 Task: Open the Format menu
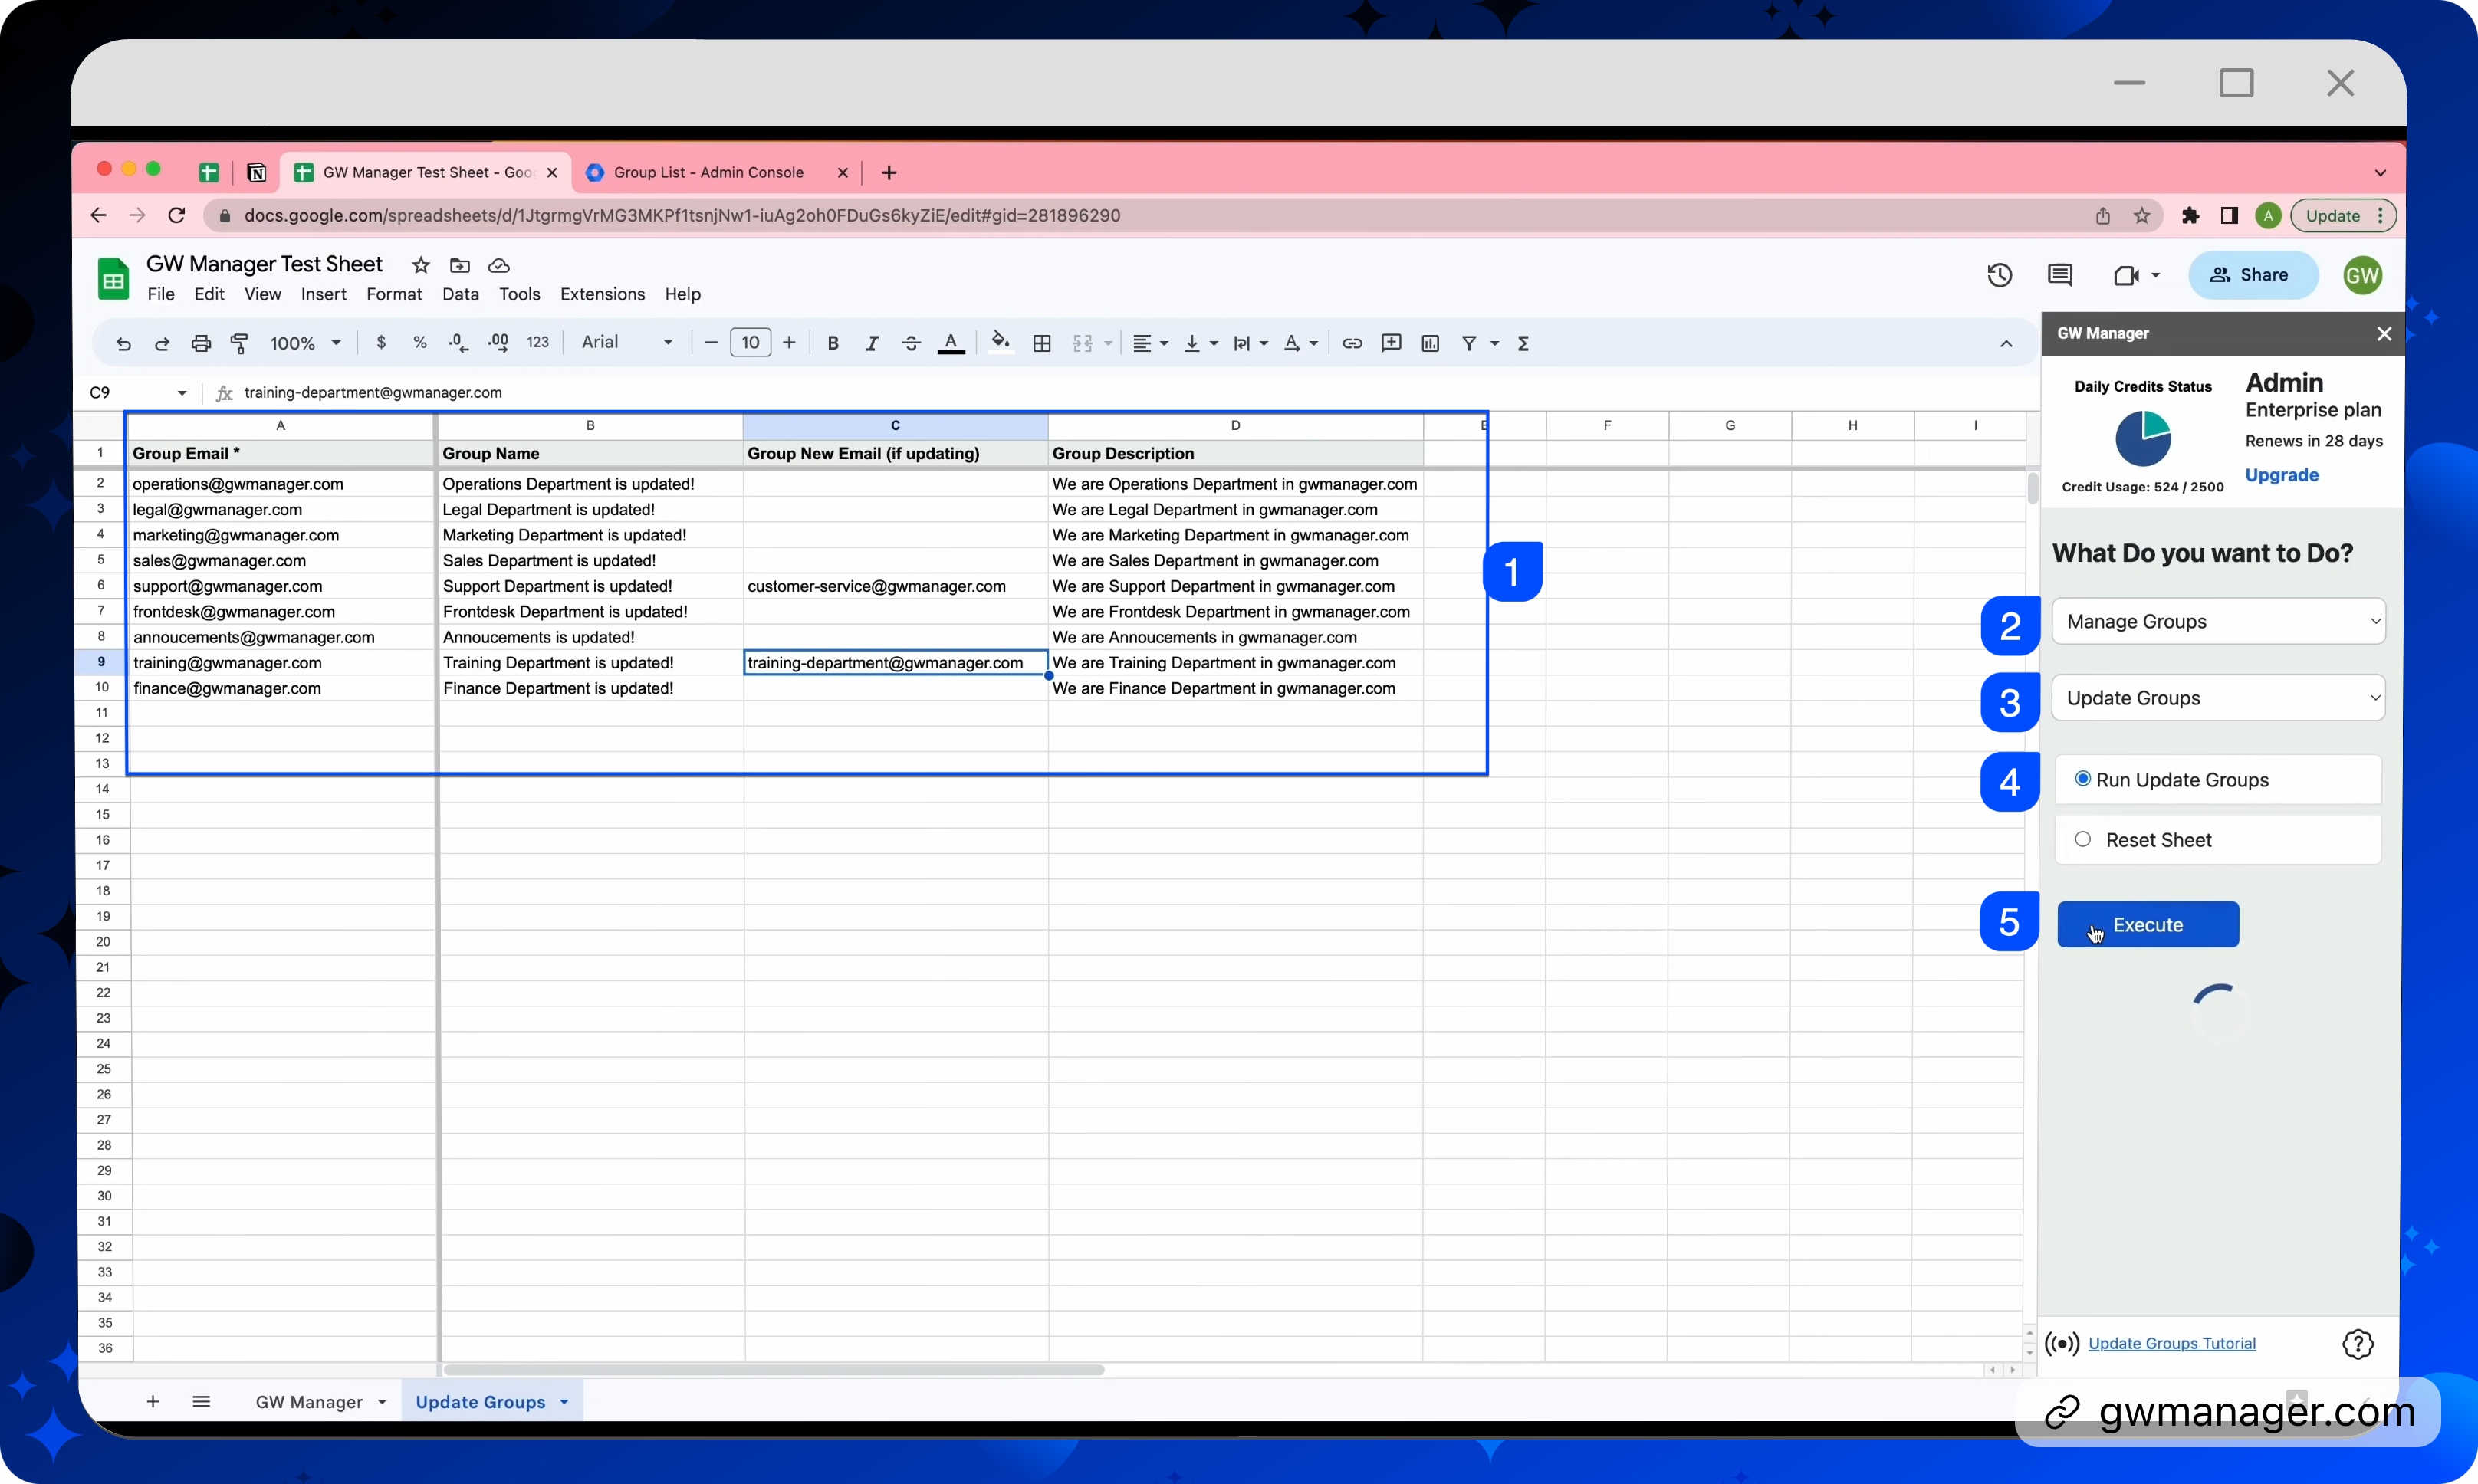(394, 294)
